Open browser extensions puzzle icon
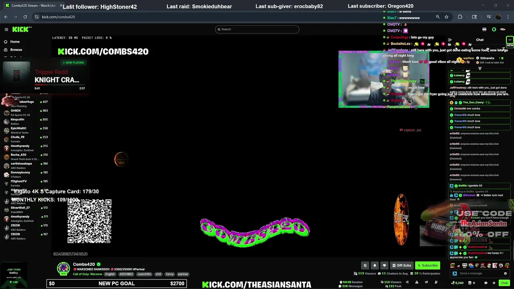 tap(460, 17)
